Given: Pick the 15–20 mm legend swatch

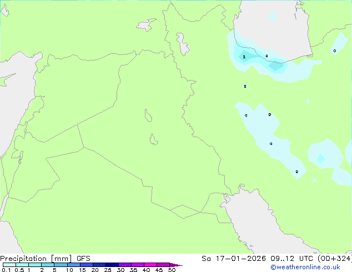Looking at the screenshot, I should [x=87, y=265].
